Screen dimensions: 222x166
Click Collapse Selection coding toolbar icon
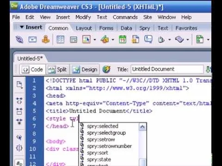pos(19,112)
